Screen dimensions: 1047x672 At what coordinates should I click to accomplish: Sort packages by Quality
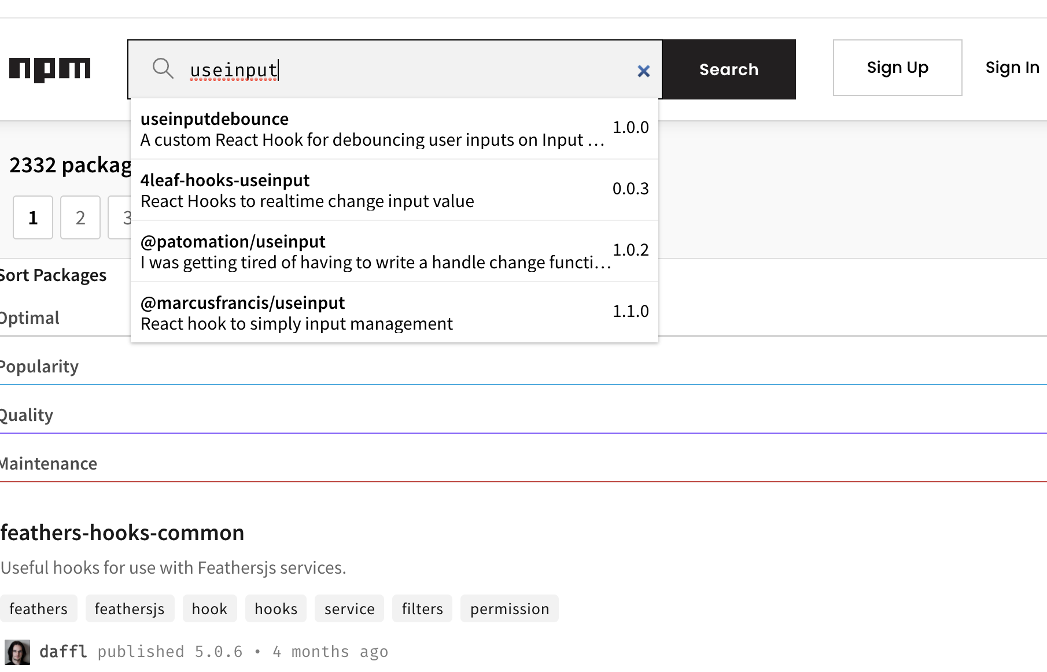(26, 415)
